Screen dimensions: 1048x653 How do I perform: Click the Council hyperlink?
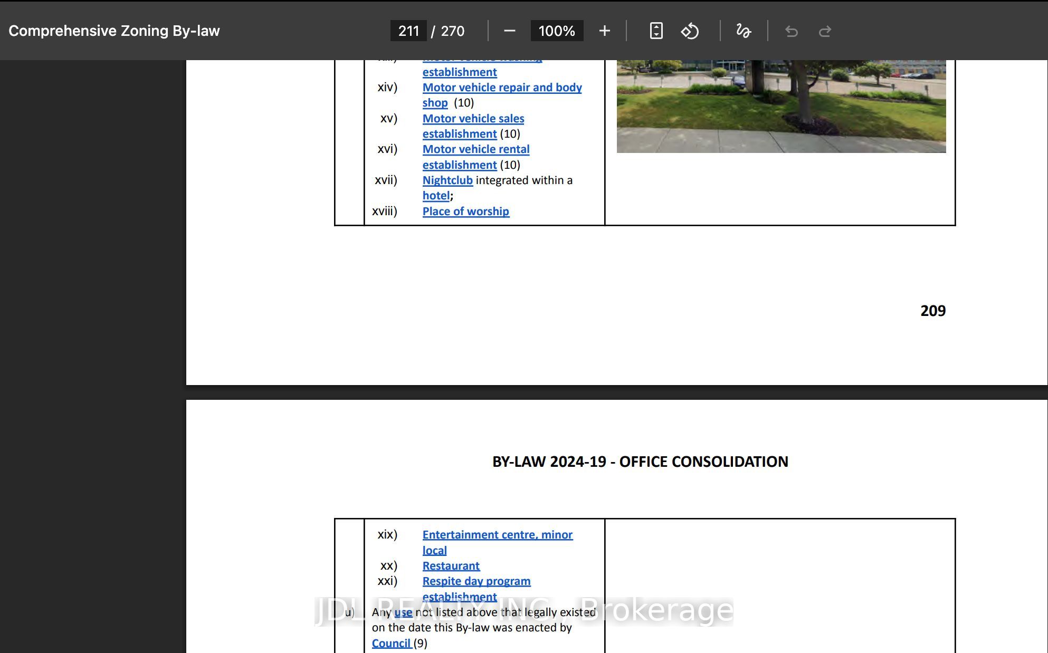click(391, 644)
